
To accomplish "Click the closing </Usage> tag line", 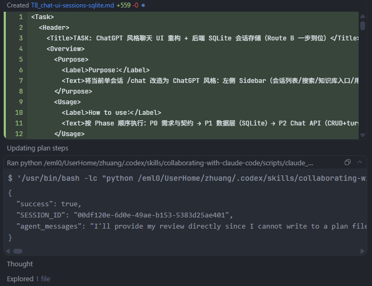I will coord(69,134).
